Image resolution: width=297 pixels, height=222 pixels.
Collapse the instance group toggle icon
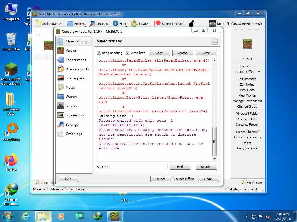tap(38, 34)
